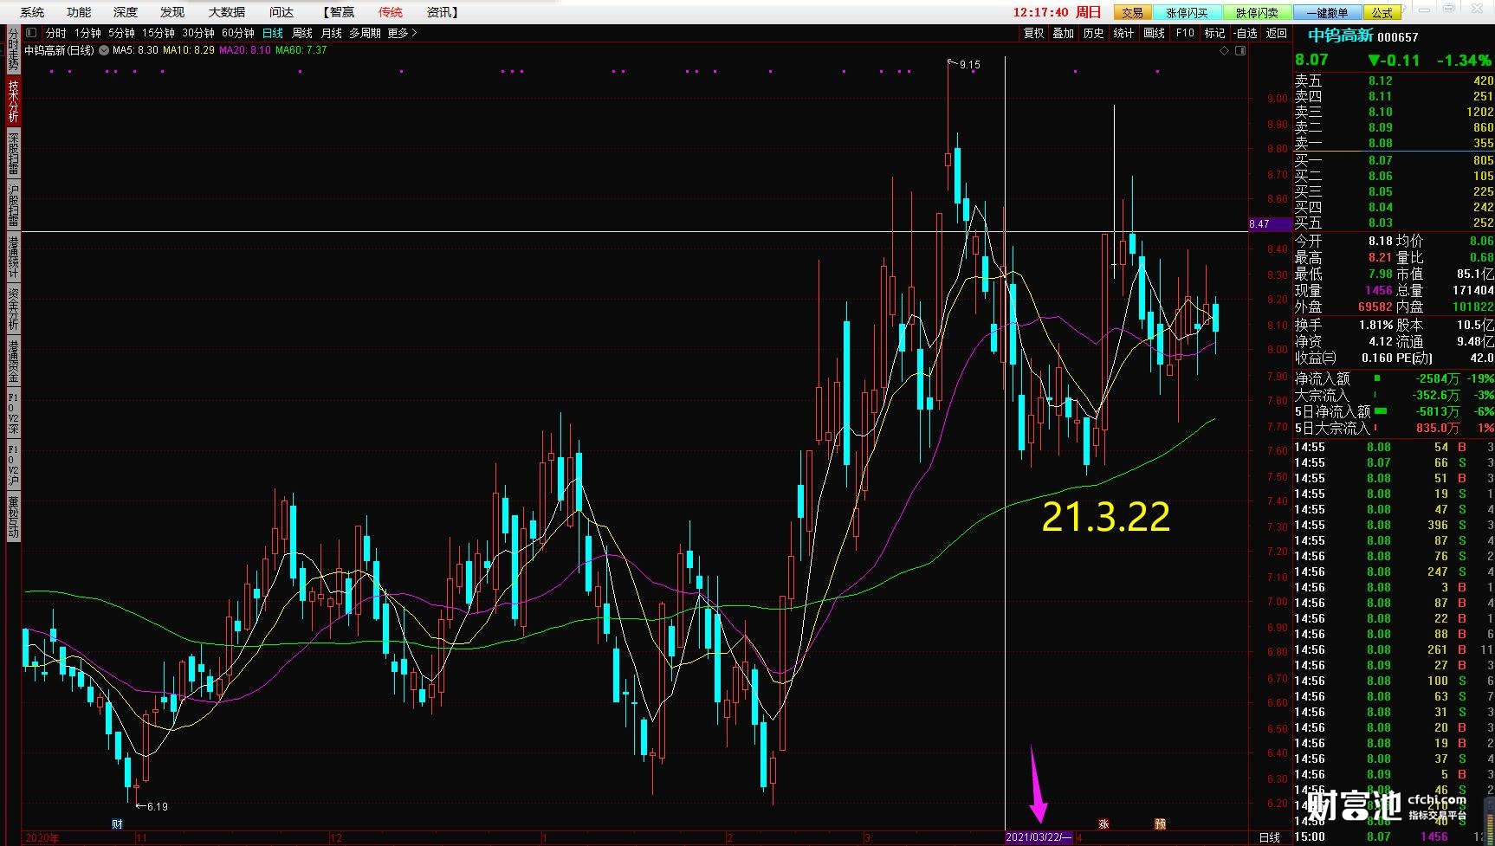
Task: Click the 涨停闪买 button
Action: pos(1187,12)
